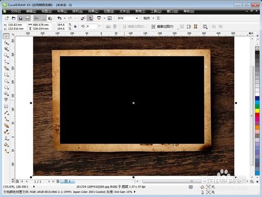Click the navigator zoom icon at corner
The height and width of the screenshot is (197, 262).
[252, 181]
